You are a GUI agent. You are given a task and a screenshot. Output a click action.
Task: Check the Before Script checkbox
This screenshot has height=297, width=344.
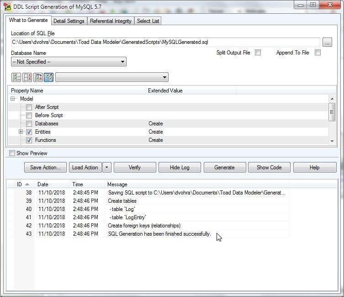click(x=29, y=115)
